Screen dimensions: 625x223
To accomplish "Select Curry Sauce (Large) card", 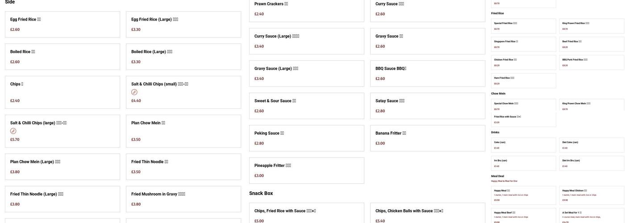I will coord(306,41).
